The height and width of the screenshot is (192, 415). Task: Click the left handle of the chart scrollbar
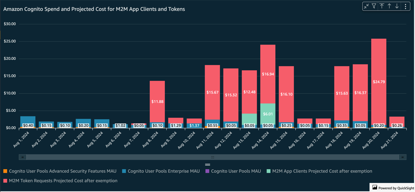[x=23, y=157]
